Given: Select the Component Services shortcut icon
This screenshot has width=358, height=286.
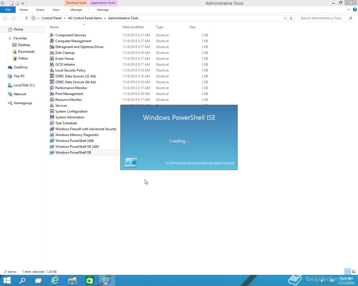Looking at the screenshot, I should [52, 35].
